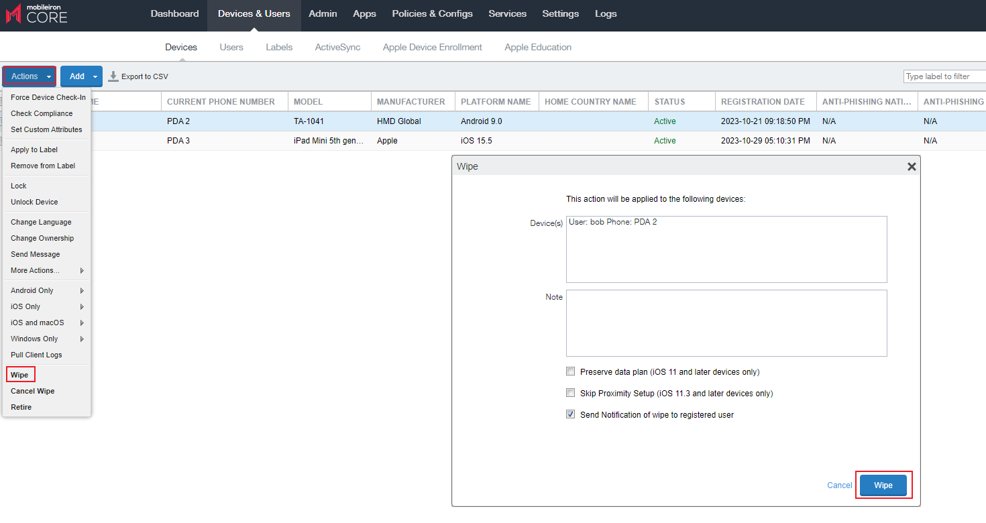
Task: Open the Policies & Configs menu
Action: click(432, 14)
